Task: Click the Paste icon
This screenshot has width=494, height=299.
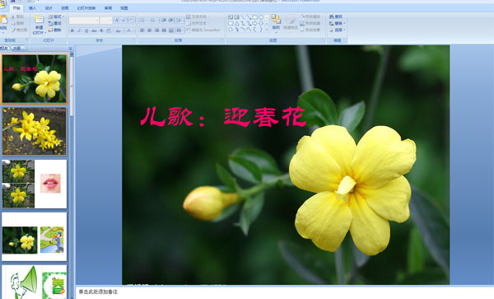Action: point(3,20)
